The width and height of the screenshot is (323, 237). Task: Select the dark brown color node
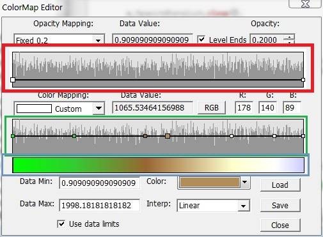[x=145, y=136]
